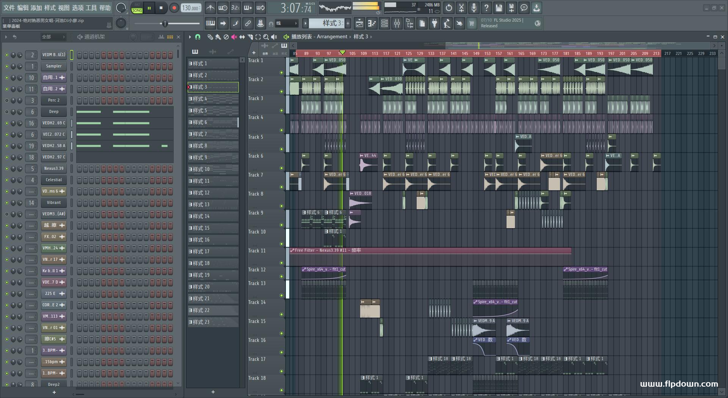728x398 pixels.
Task: Open the pattern selector arrow beside 样式 3
Action: pos(305,24)
